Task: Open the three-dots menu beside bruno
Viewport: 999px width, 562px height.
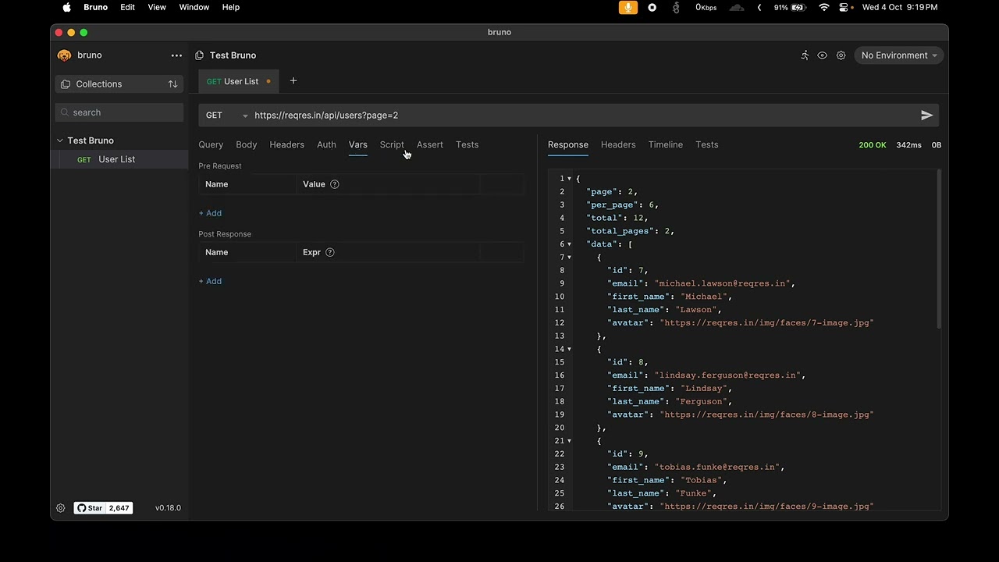Action: tap(176, 55)
